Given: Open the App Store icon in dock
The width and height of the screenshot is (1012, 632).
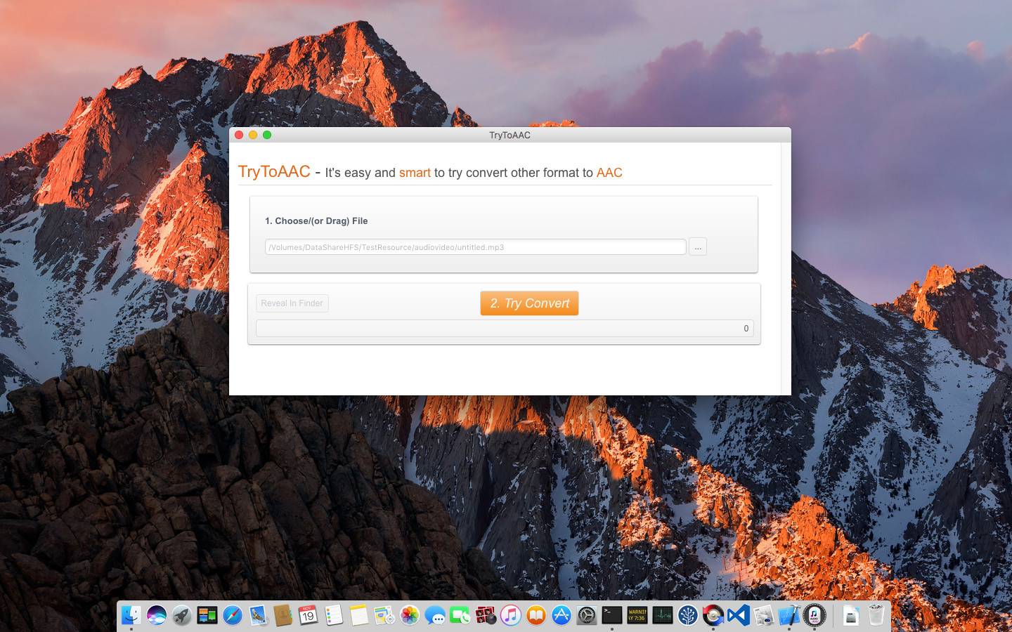Looking at the screenshot, I should 561,616.
